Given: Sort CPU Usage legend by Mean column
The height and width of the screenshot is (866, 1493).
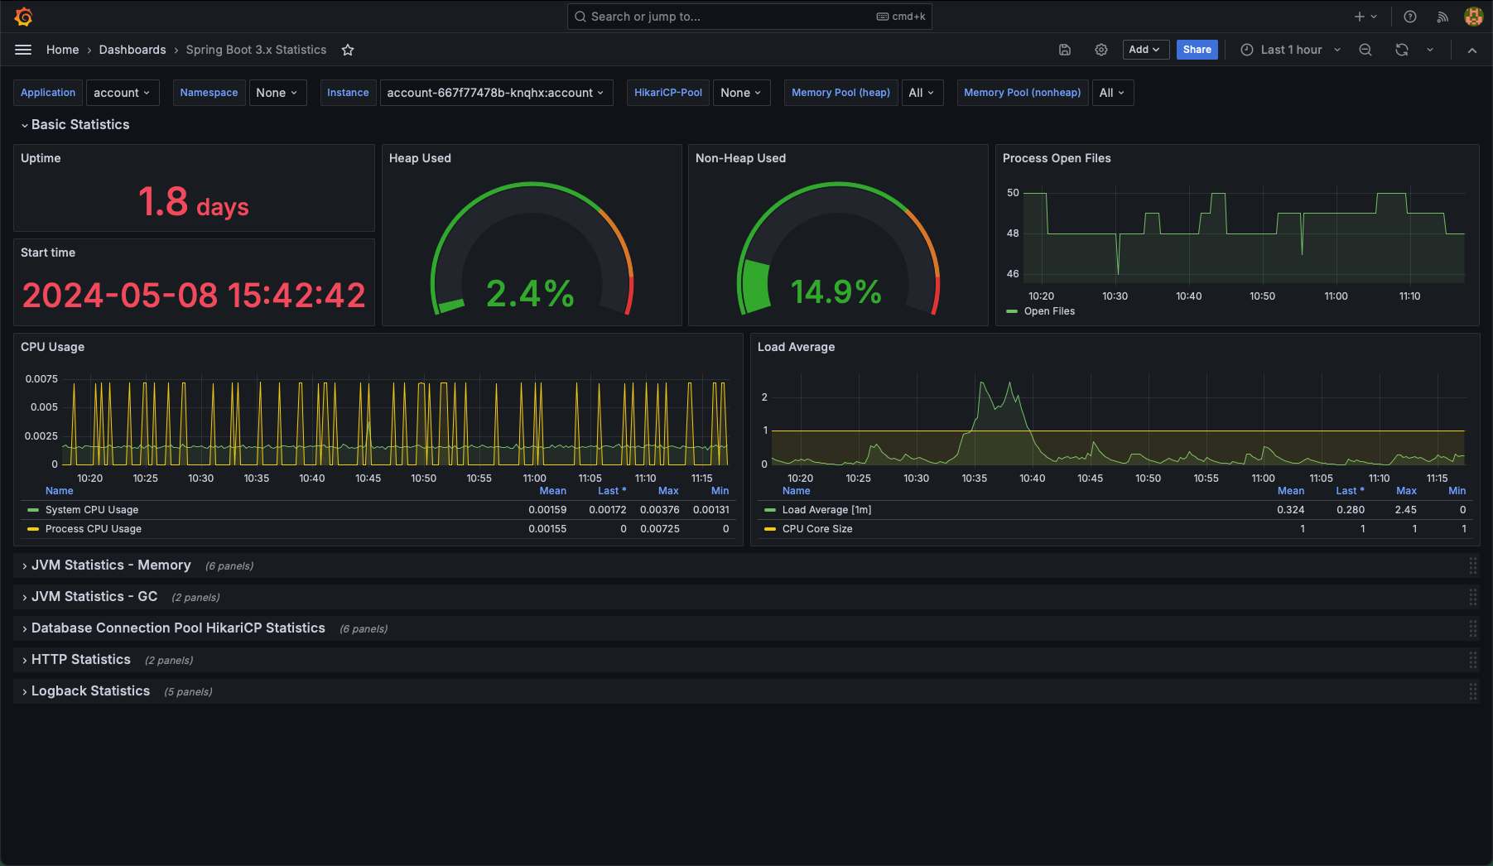Looking at the screenshot, I should pos(553,491).
